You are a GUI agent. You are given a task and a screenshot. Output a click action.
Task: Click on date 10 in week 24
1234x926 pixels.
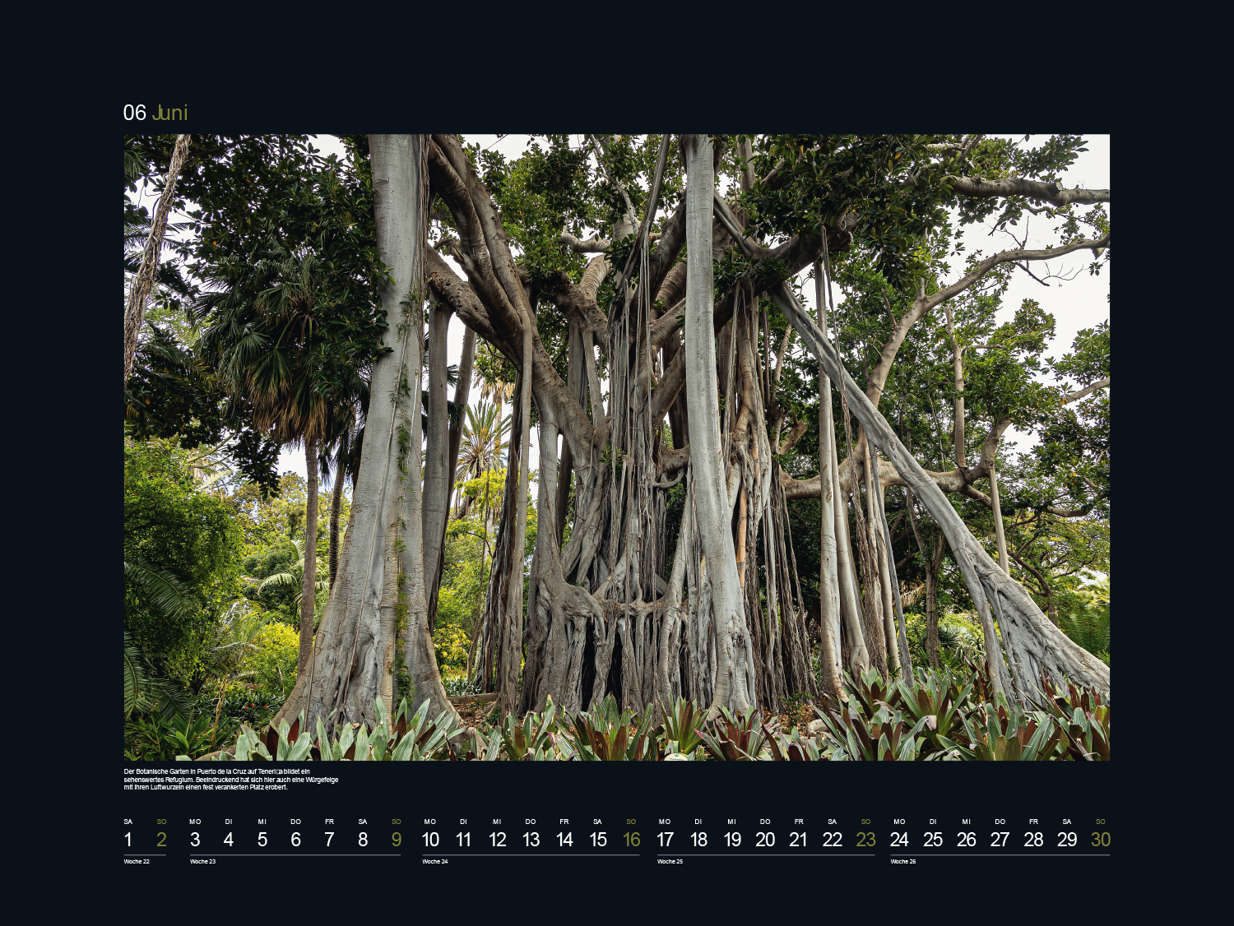(x=430, y=840)
